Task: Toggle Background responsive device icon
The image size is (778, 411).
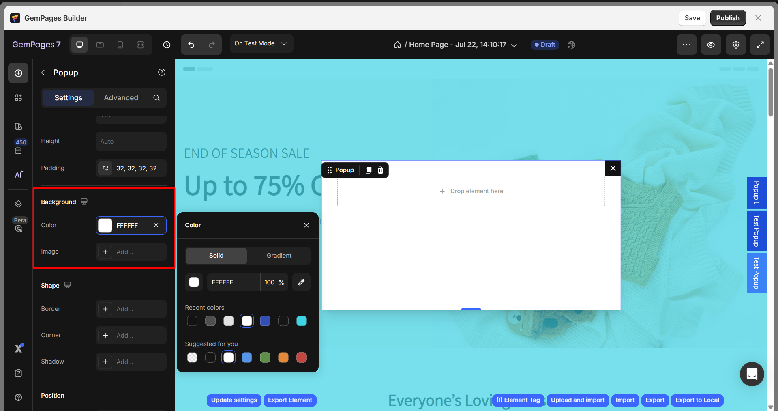Action: 84,202
